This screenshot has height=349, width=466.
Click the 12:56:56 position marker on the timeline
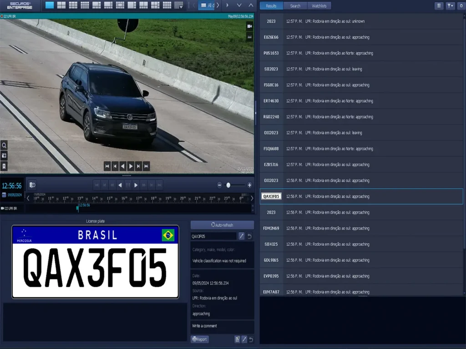point(78,208)
